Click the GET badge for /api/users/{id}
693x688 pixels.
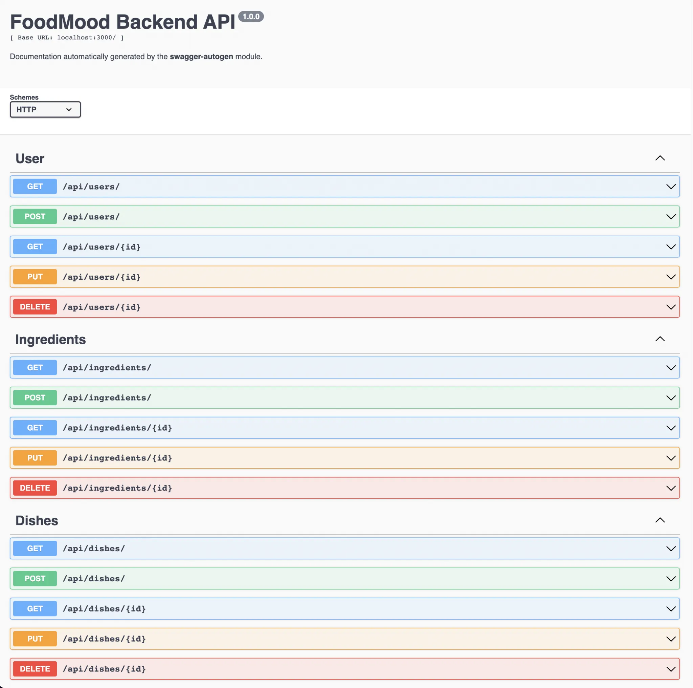35,247
